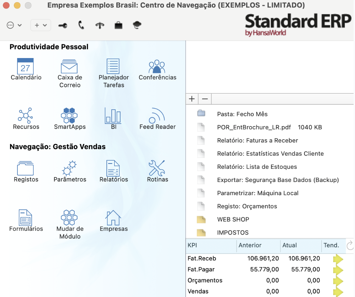This screenshot has height=297, width=355.
Task: Click the Mudar de Módulo icon
Action: coord(70,218)
